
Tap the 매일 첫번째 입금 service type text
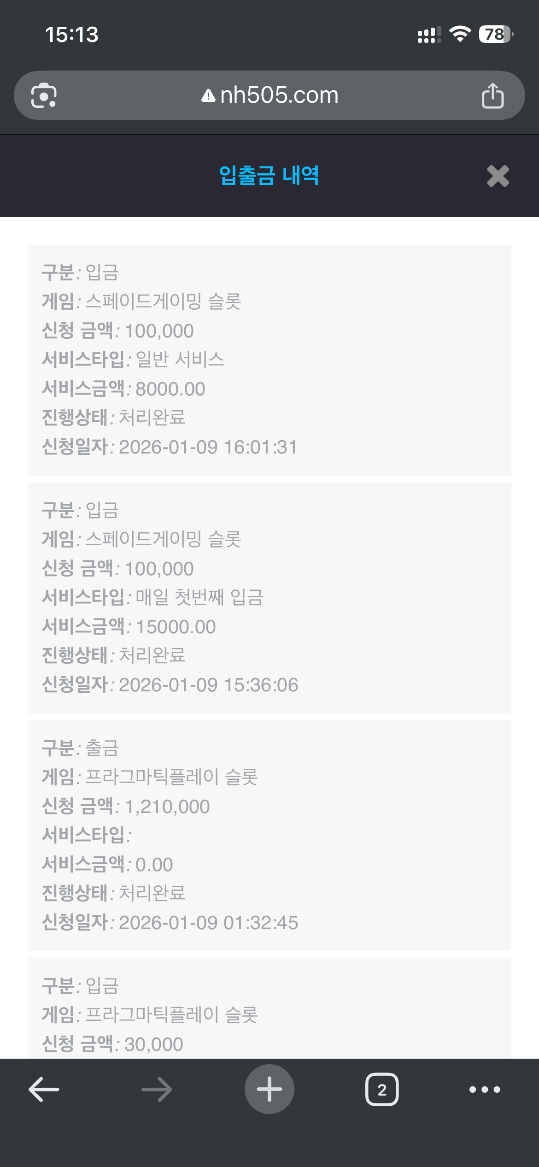[x=199, y=597]
